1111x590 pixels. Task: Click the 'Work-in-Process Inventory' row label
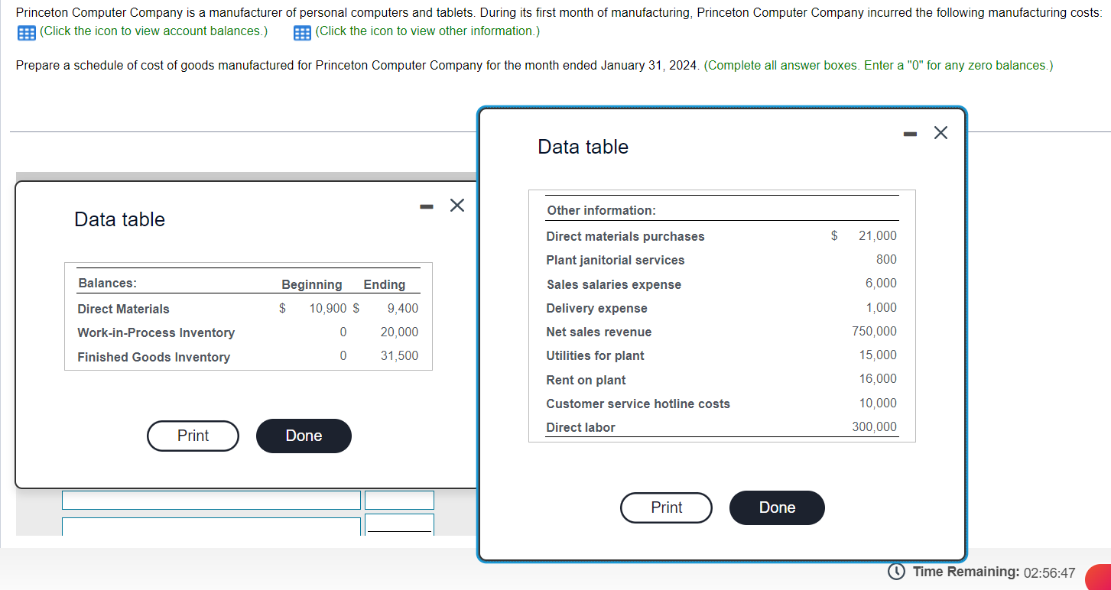pyautogui.click(x=156, y=333)
